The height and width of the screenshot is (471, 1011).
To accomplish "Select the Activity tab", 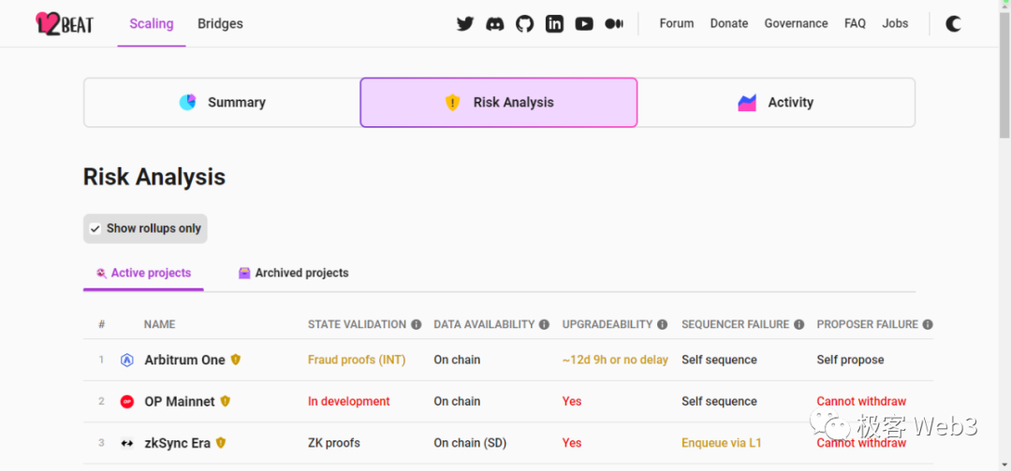I will point(775,103).
